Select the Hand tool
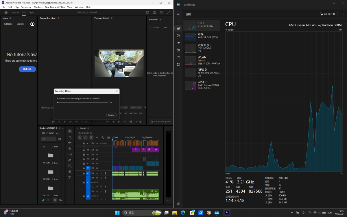The image size is (347, 217). click(x=70, y=172)
